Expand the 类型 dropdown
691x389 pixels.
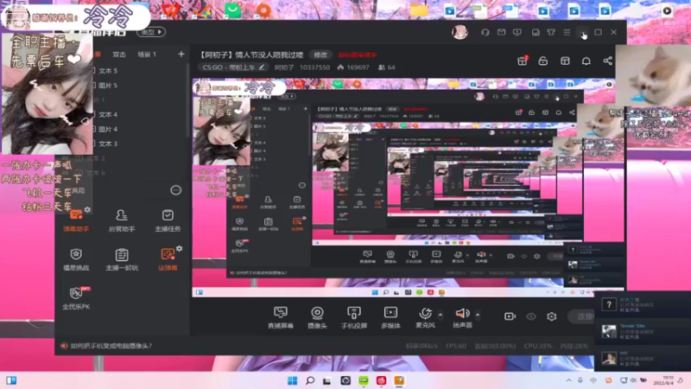[151, 32]
